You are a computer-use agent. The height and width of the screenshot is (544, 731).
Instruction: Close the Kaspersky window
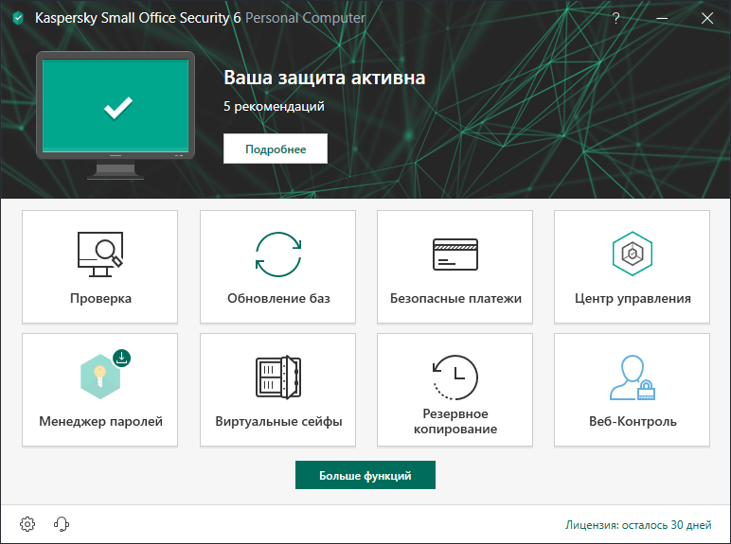(707, 18)
